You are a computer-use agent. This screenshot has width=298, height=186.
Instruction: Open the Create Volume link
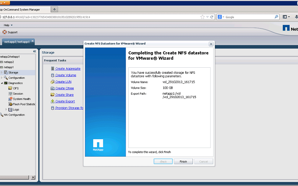(66, 75)
